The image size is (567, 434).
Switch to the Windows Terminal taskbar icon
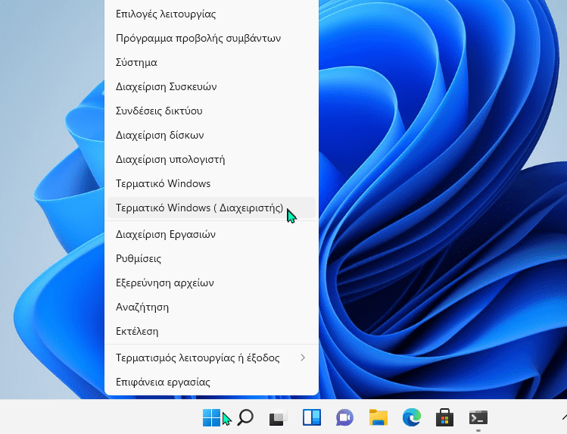pos(478,418)
